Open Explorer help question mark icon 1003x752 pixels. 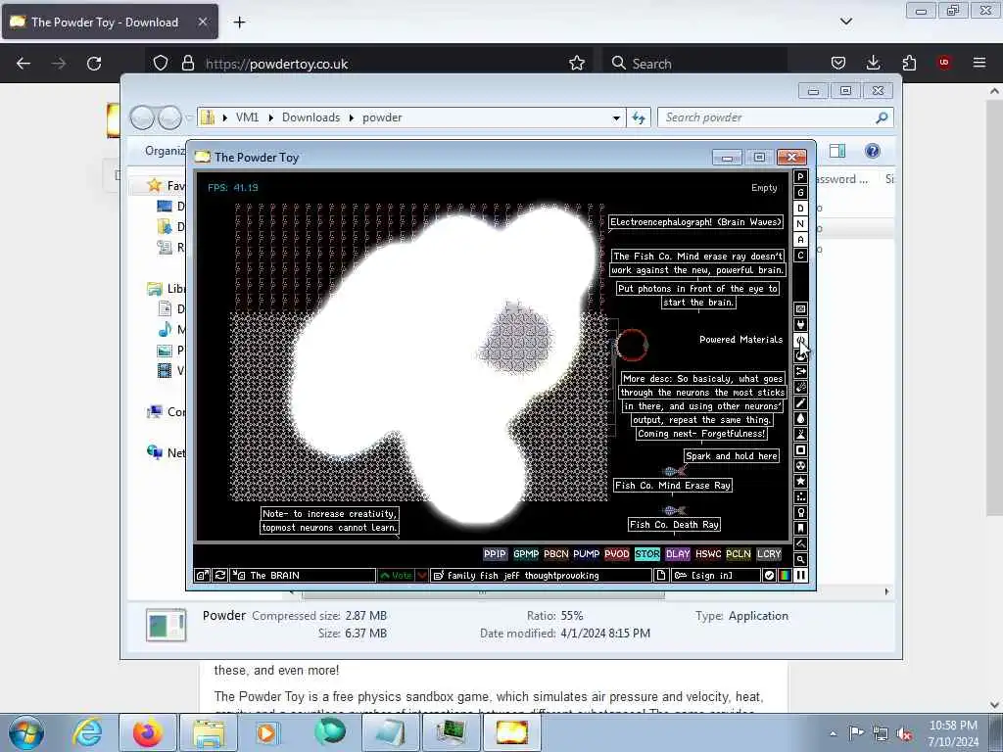873,151
